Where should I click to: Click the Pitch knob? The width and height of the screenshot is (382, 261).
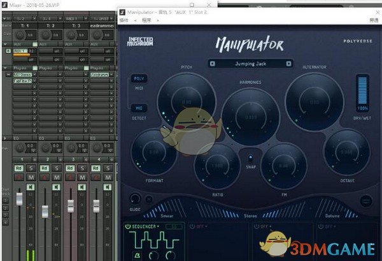tap(187, 102)
